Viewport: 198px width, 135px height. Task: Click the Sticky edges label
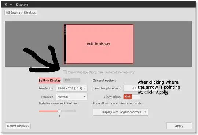pos(112,97)
